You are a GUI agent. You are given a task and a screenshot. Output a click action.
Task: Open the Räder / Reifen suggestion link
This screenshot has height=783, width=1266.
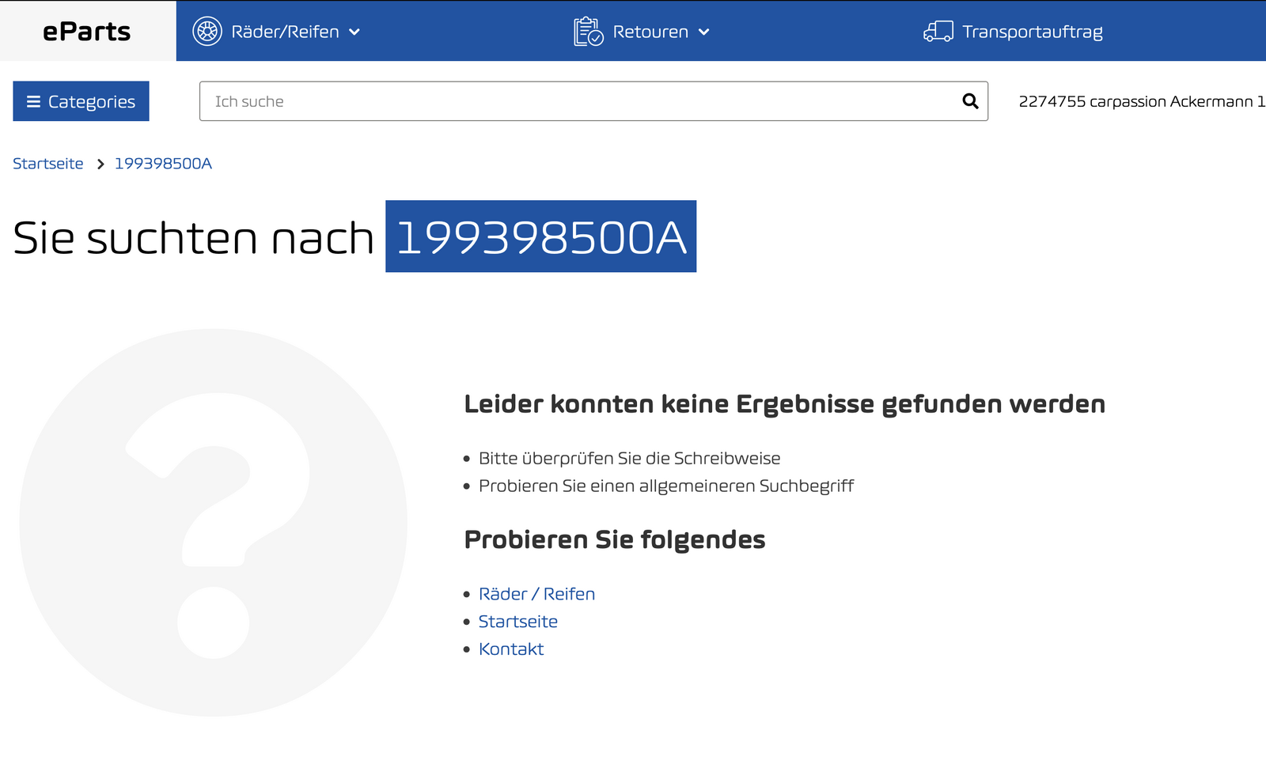tap(536, 594)
